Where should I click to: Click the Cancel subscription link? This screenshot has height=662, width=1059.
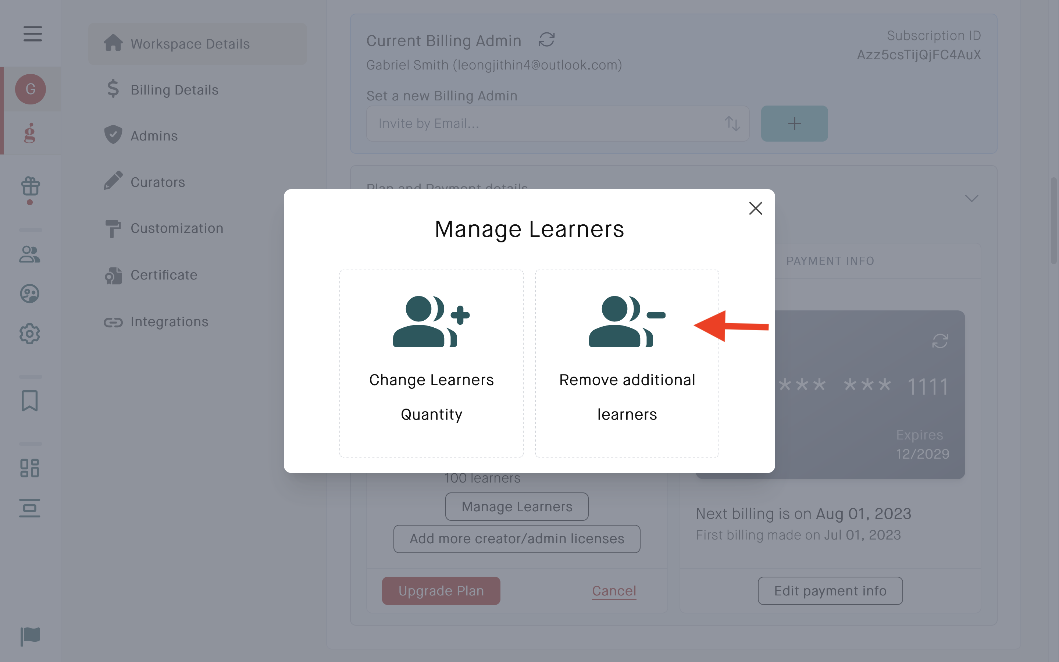click(x=614, y=591)
